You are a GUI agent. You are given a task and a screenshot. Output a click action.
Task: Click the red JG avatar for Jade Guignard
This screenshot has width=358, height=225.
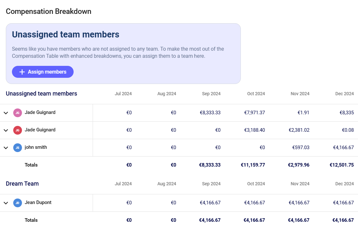pyautogui.click(x=17, y=130)
